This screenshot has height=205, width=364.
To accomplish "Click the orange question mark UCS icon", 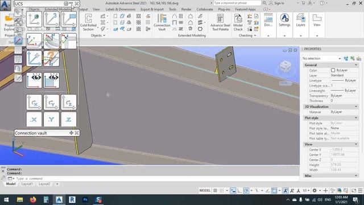I will click(51, 58).
